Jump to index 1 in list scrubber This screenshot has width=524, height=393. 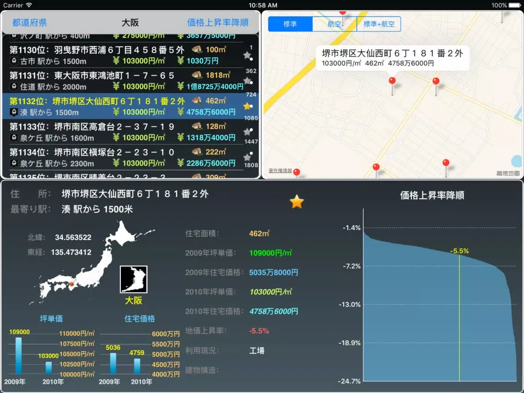coord(251,48)
